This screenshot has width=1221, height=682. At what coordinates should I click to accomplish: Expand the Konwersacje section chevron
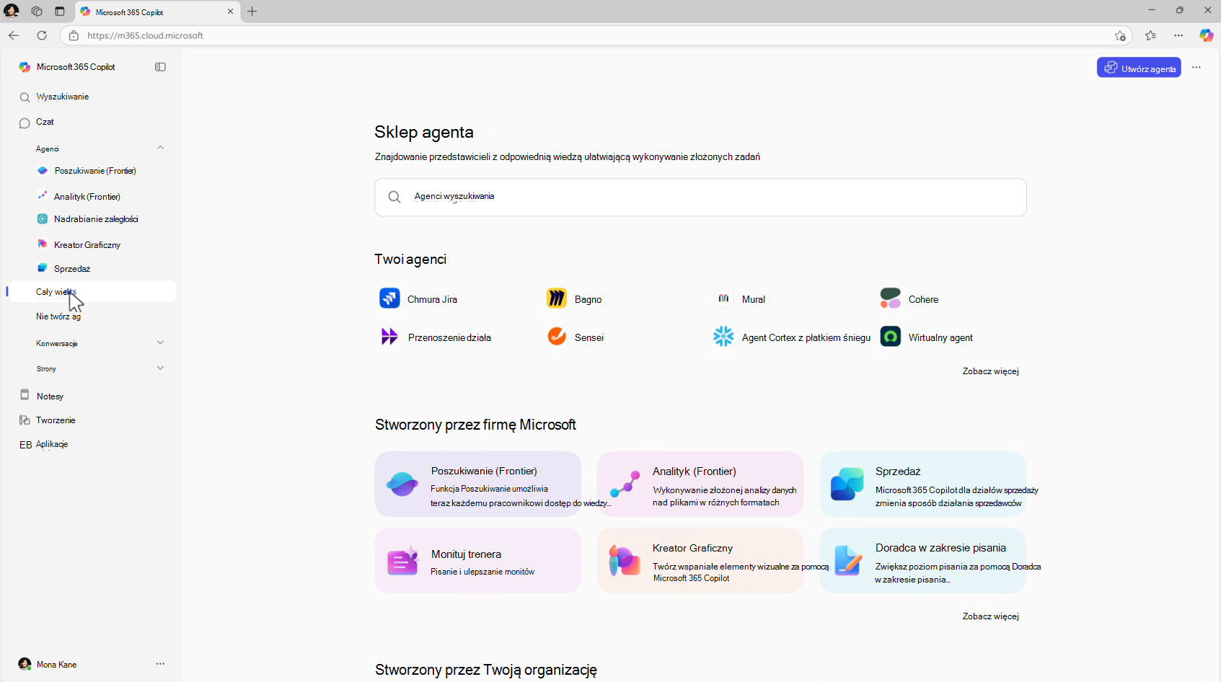tap(160, 342)
